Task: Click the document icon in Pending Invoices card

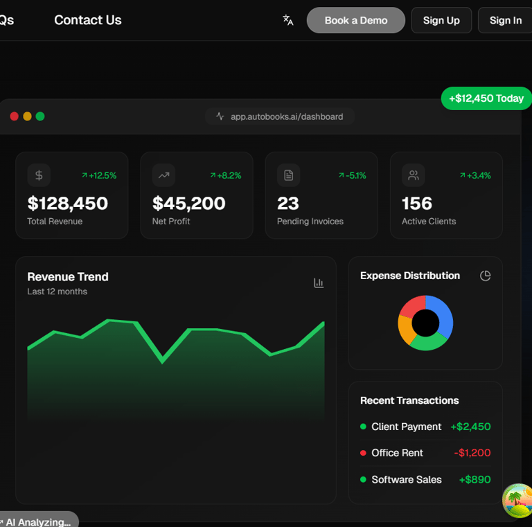Action: pyautogui.click(x=289, y=175)
